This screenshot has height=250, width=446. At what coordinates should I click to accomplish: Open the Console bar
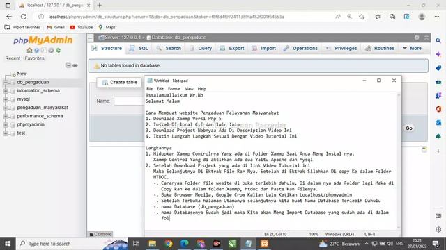pyautogui.click(x=100, y=234)
